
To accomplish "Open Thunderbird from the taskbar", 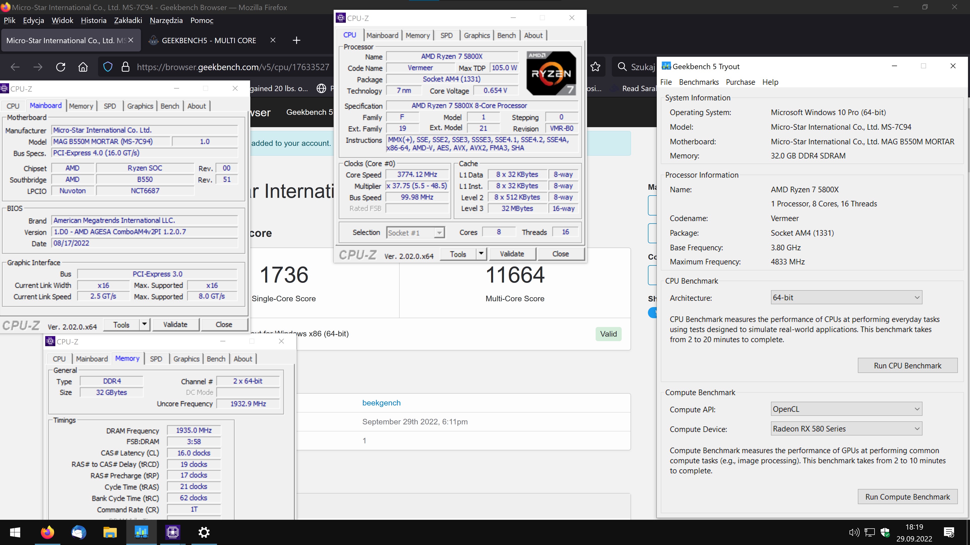I will click(x=79, y=532).
